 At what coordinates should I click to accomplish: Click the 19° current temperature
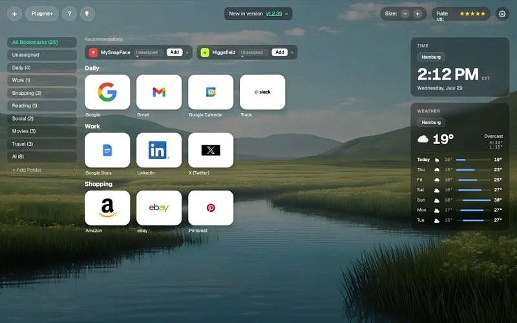tap(443, 140)
